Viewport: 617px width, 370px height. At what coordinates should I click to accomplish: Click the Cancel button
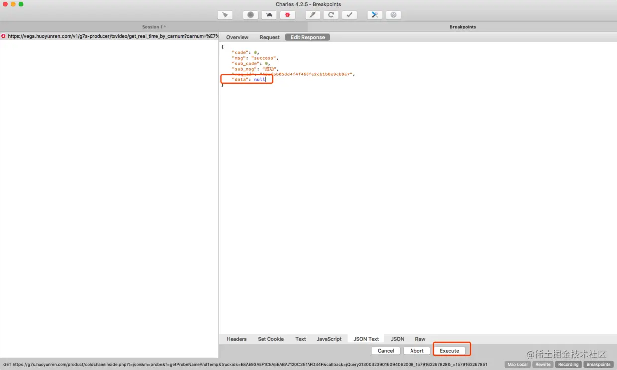[386, 351]
